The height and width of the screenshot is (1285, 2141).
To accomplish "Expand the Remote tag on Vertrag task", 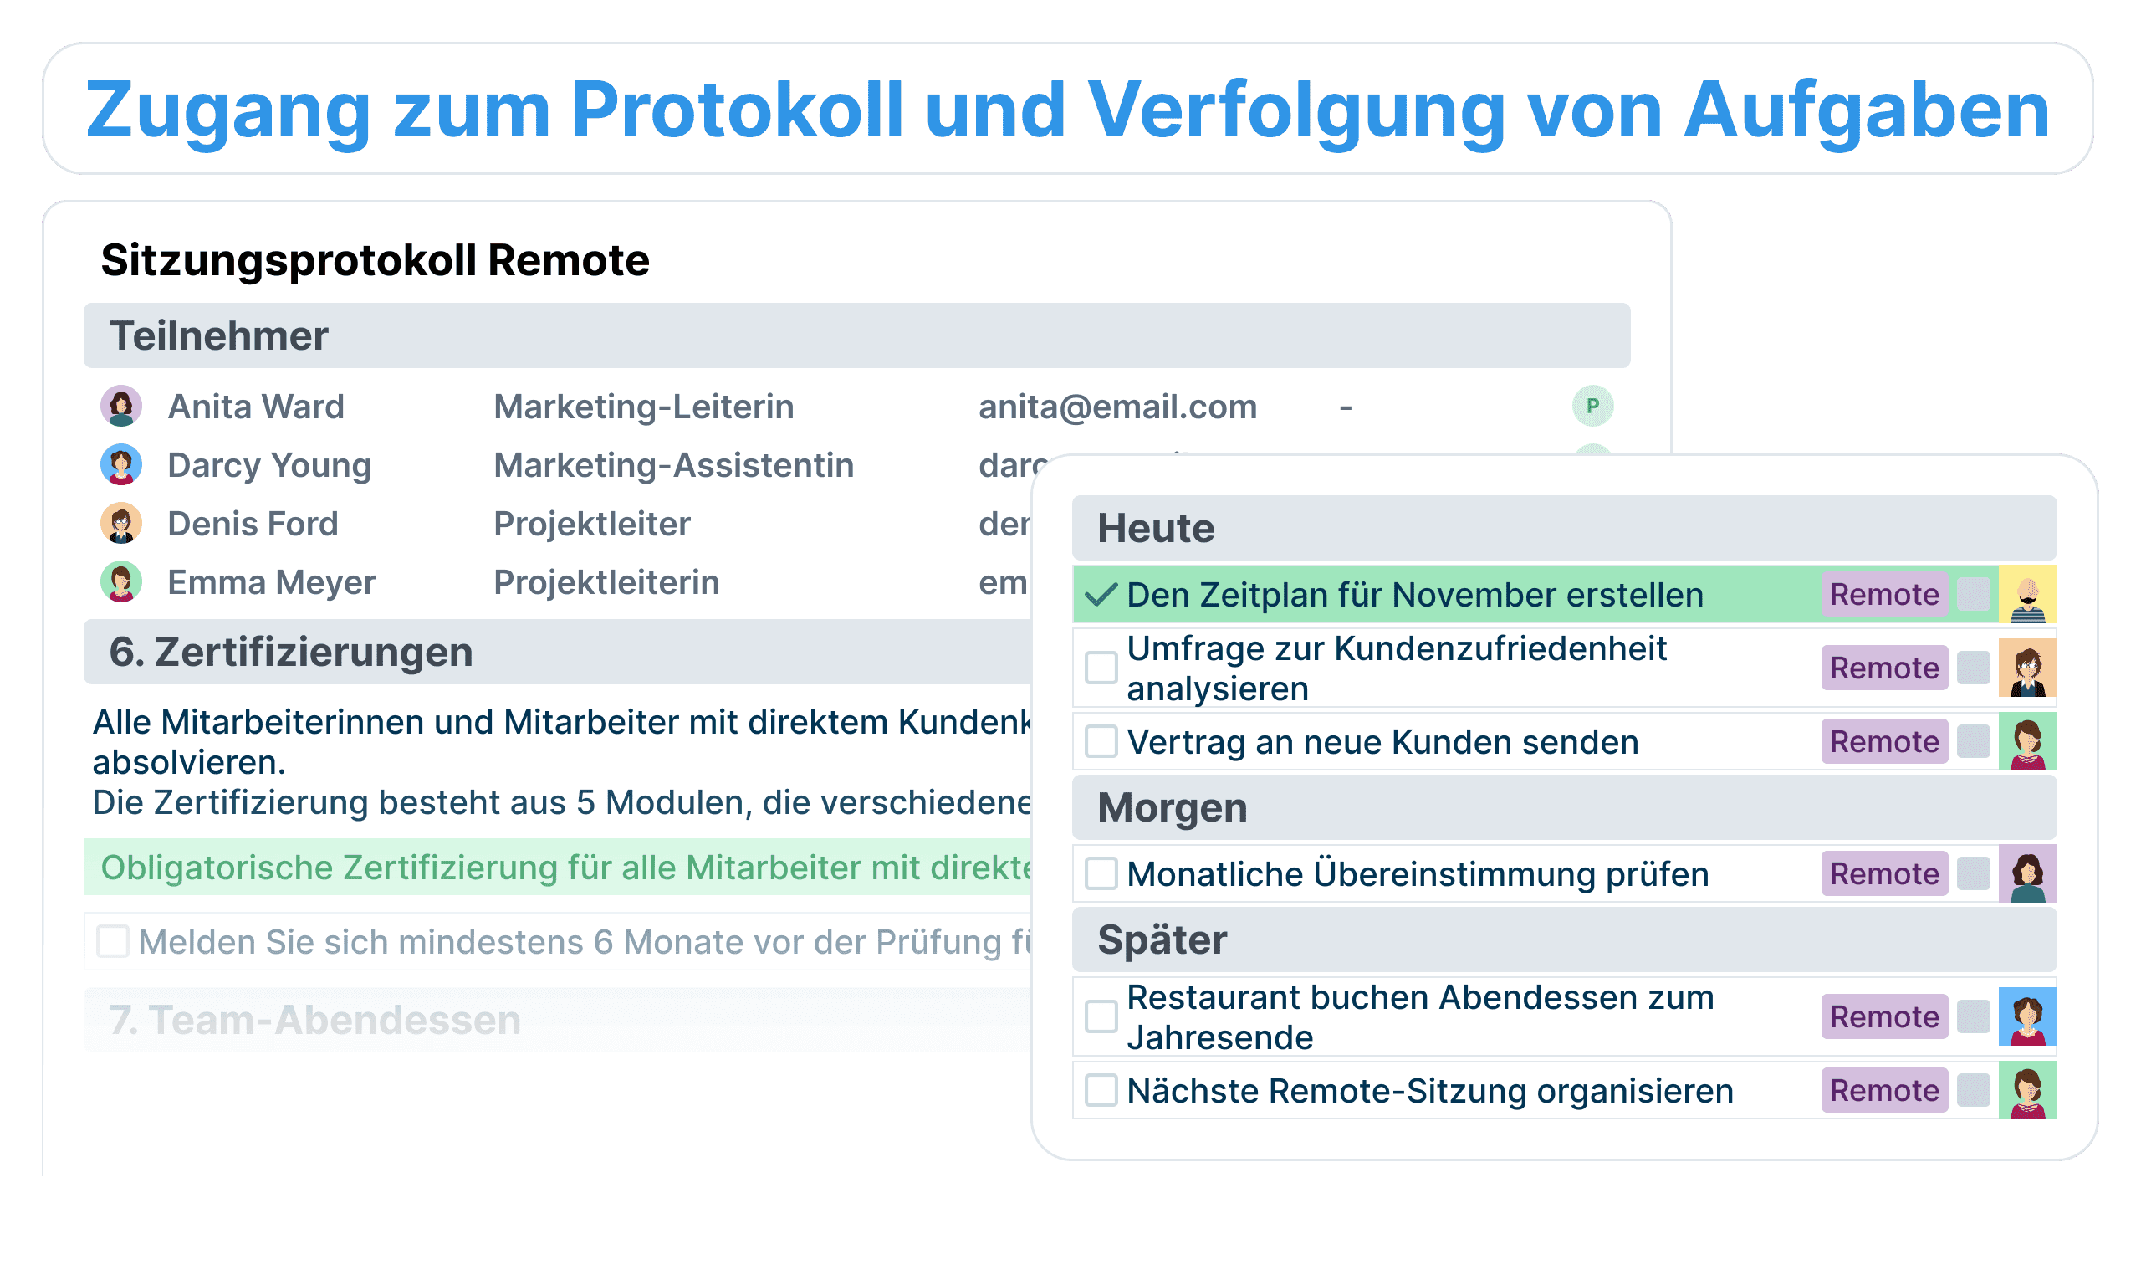I will [1873, 745].
